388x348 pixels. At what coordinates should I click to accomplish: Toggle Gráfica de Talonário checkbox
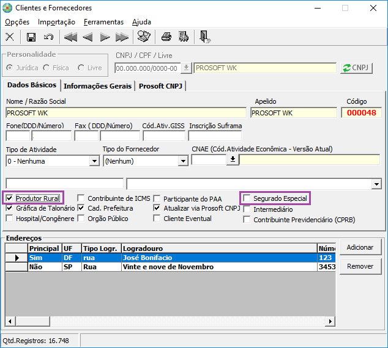coord(9,208)
